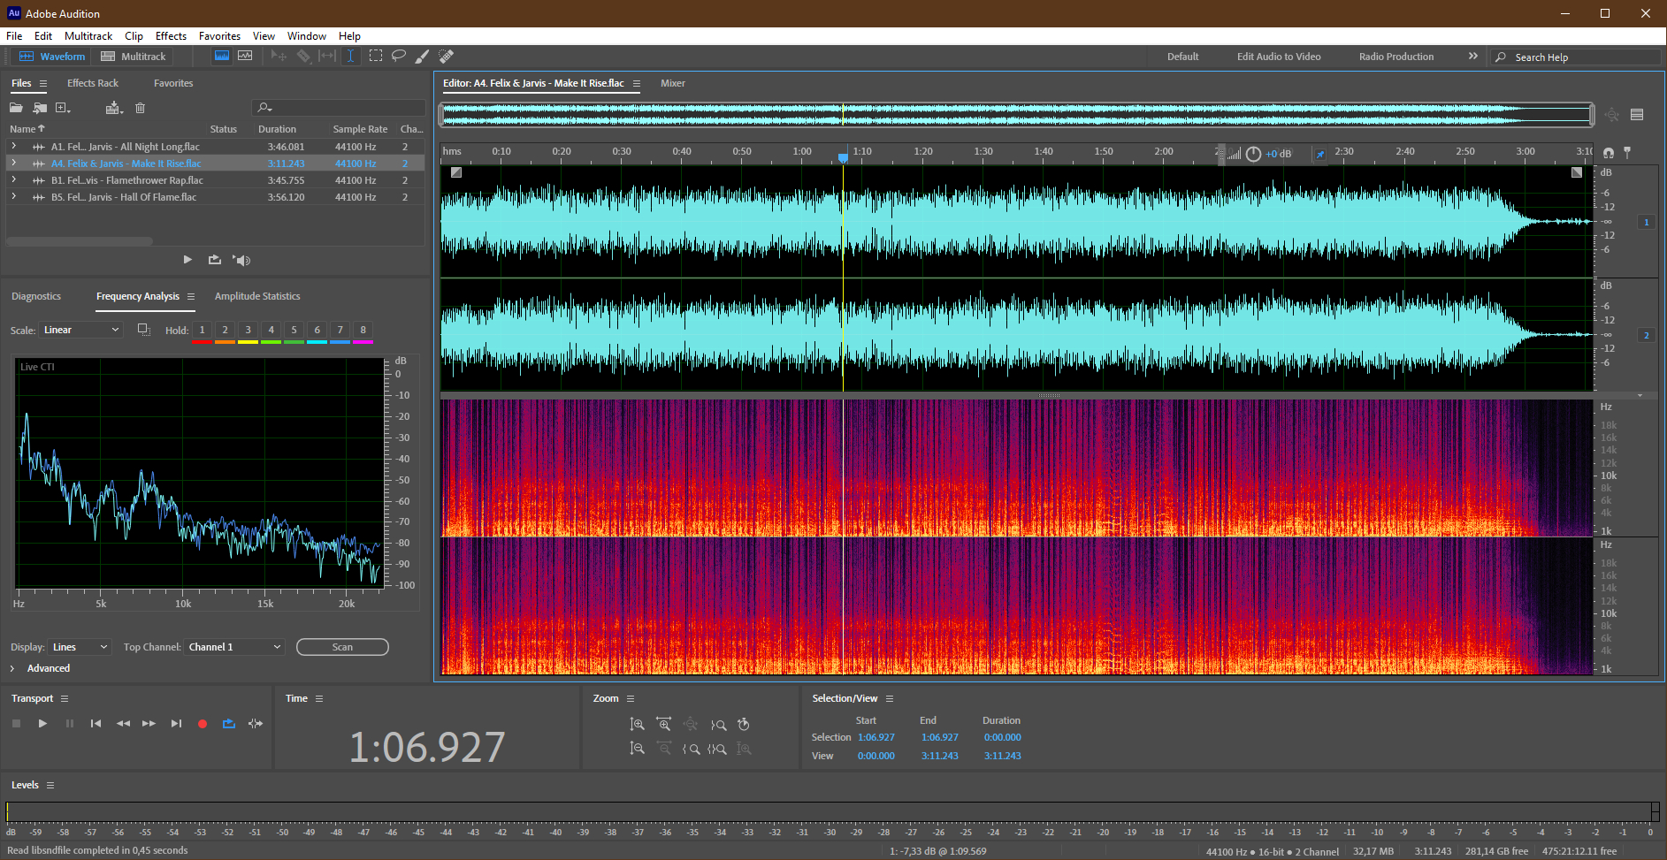Select the Move tool

click(x=279, y=56)
